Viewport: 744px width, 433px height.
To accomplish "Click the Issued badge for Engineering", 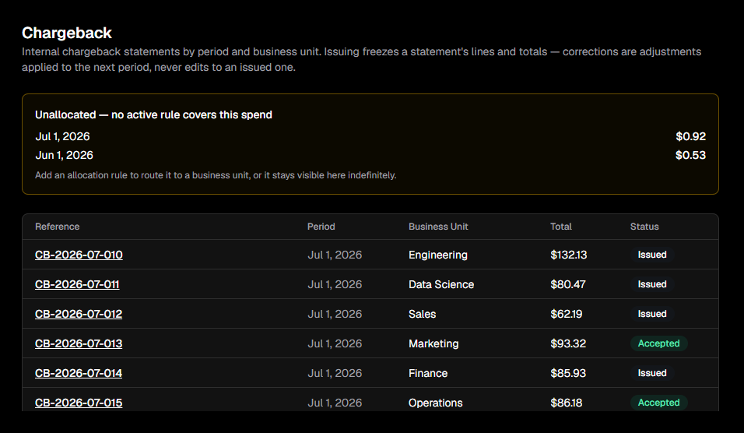I will 652,255.
